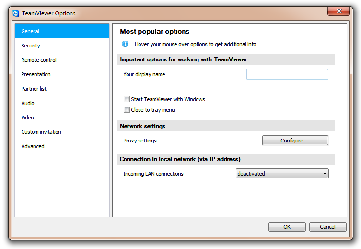361x249 pixels.
Task: Confirm changes with the OK button
Action: (287, 227)
